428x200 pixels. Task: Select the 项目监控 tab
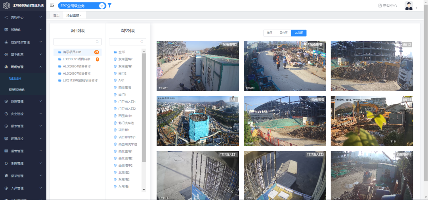tap(73, 15)
